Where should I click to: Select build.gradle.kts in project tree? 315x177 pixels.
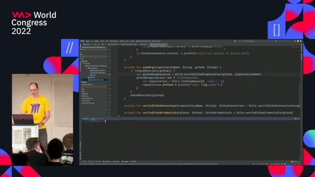87,85
